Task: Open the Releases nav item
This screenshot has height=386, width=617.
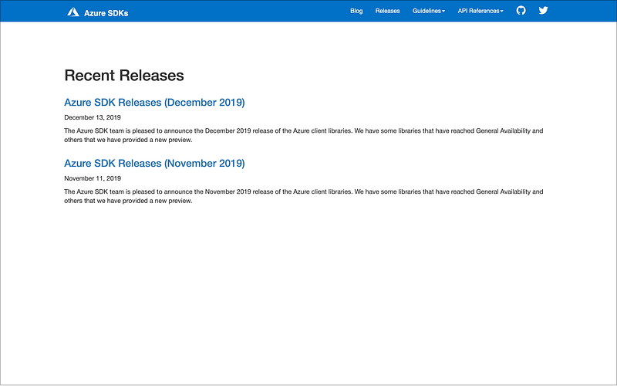Action: pyautogui.click(x=388, y=11)
